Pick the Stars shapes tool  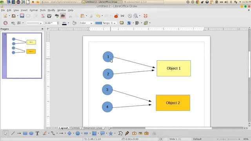(111, 133)
